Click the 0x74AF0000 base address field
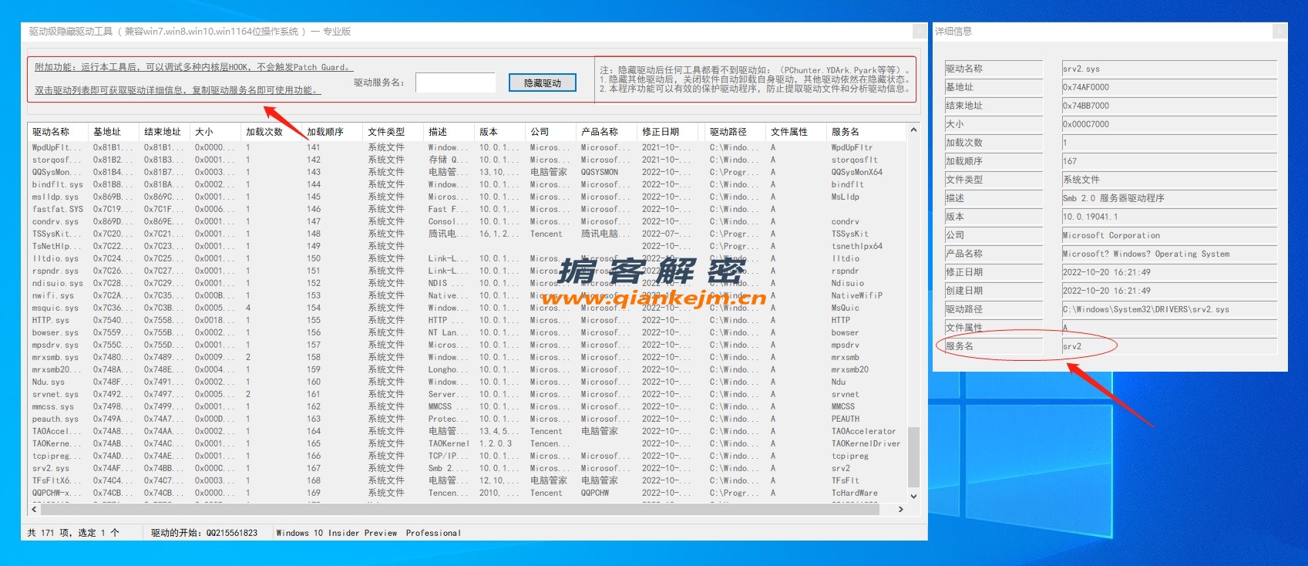Viewport: 1308px width, 566px height. point(1169,87)
